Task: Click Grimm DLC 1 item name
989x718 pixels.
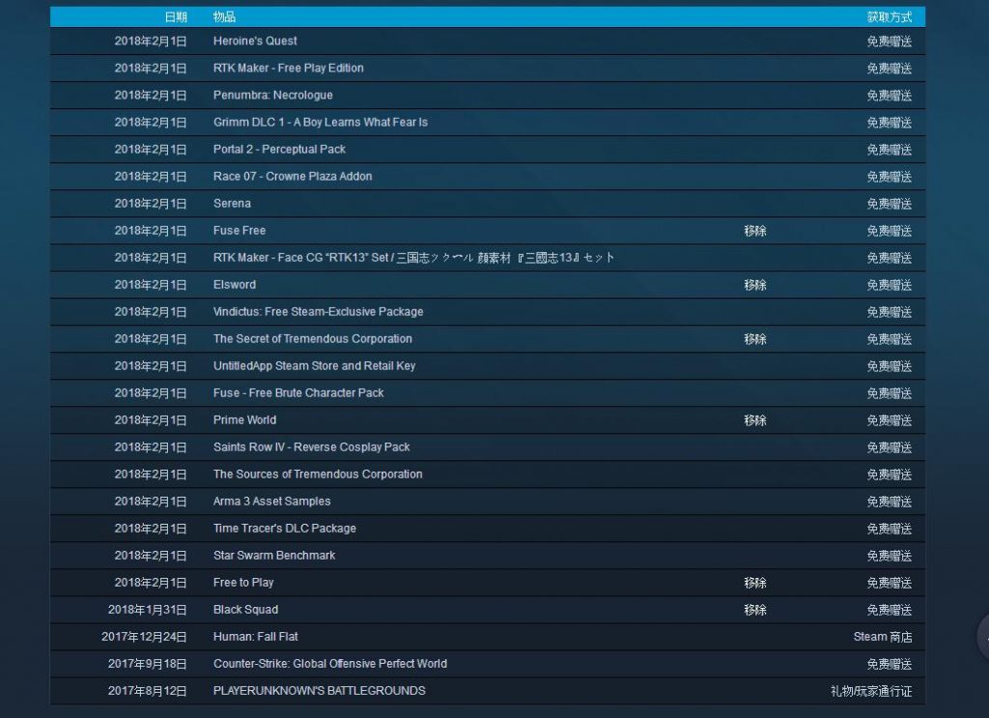Action: pyautogui.click(x=321, y=123)
